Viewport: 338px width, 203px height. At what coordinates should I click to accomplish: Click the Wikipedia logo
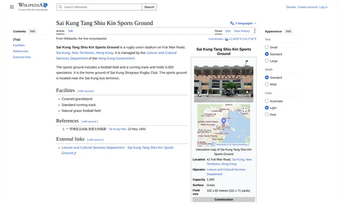coord(33,7)
